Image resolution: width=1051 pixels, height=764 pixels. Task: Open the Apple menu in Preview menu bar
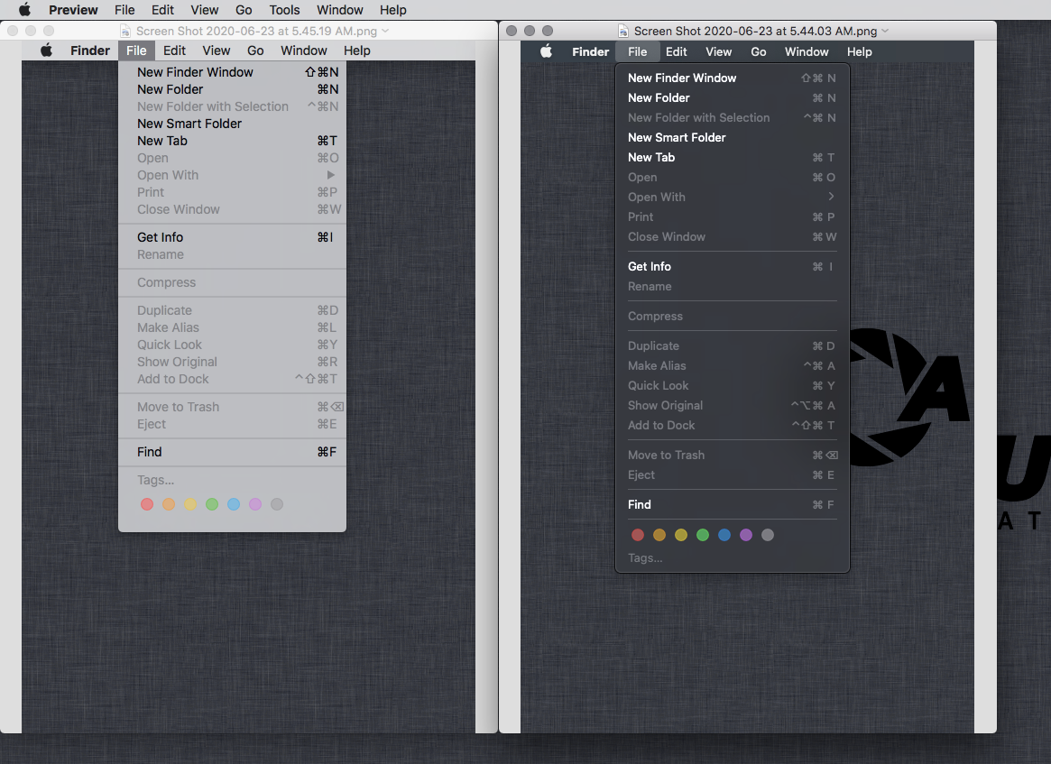[x=24, y=9]
